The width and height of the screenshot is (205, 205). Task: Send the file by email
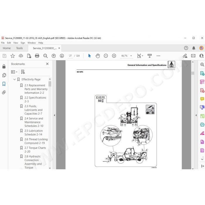(x=193, y=56)
